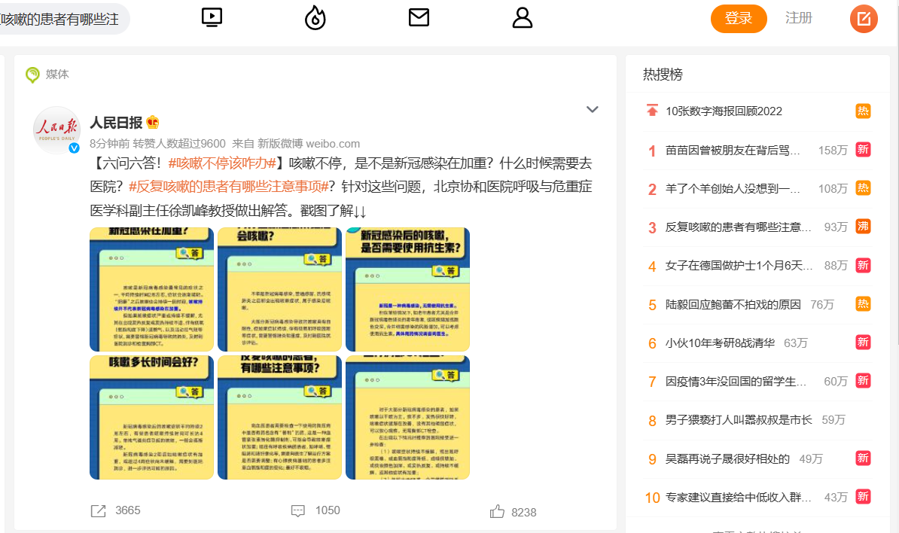The height and width of the screenshot is (533, 899).
Task: Open hot search 小伙10年考研8战清华
Action: (x=720, y=343)
